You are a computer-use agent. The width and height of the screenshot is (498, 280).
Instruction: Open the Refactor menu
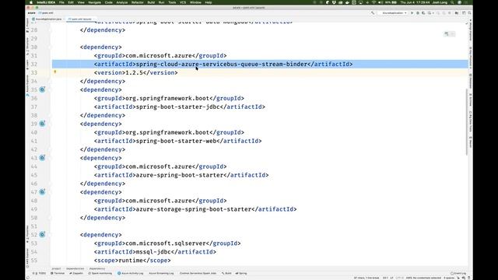138,2
